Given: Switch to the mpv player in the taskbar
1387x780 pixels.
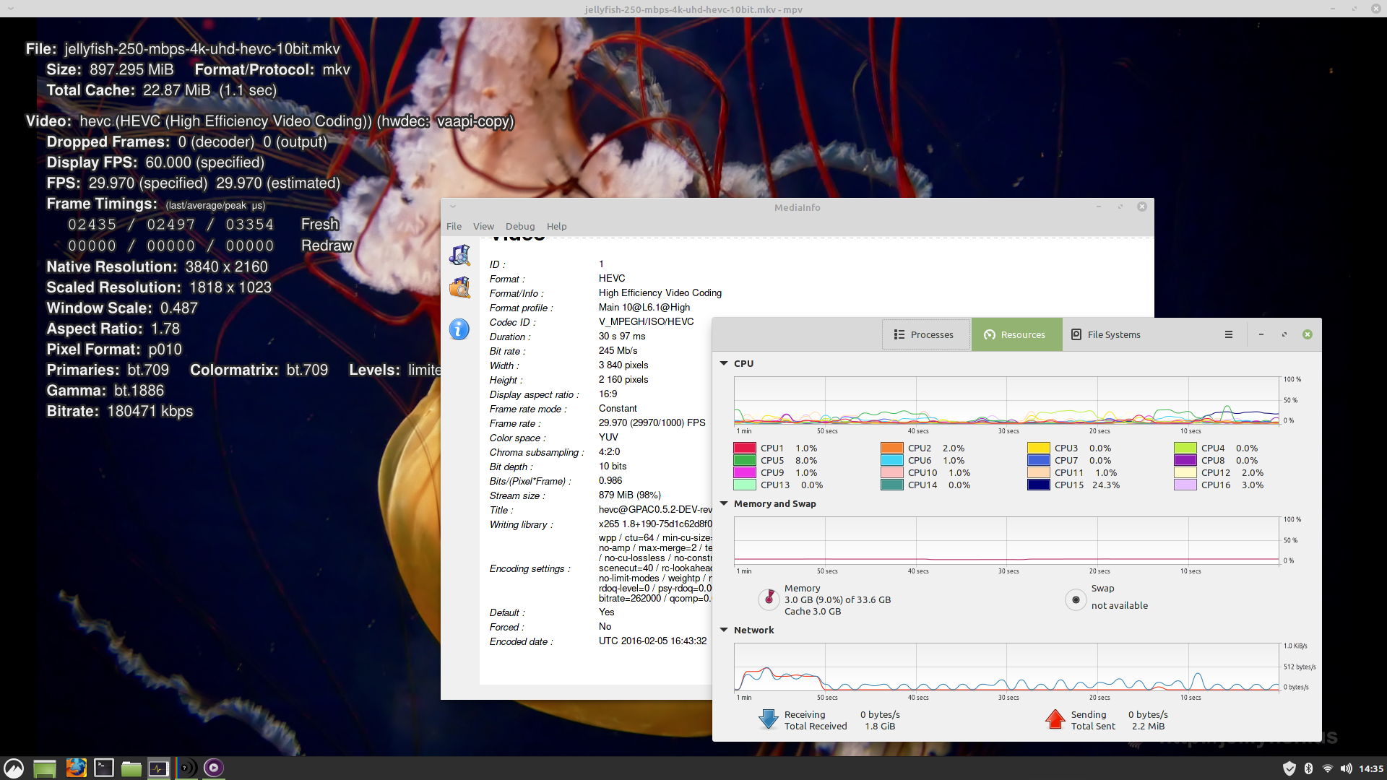Looking at the screenshot, I should (x=214, y=768).
